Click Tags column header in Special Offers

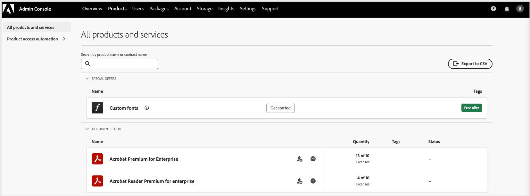click(477, 91)
